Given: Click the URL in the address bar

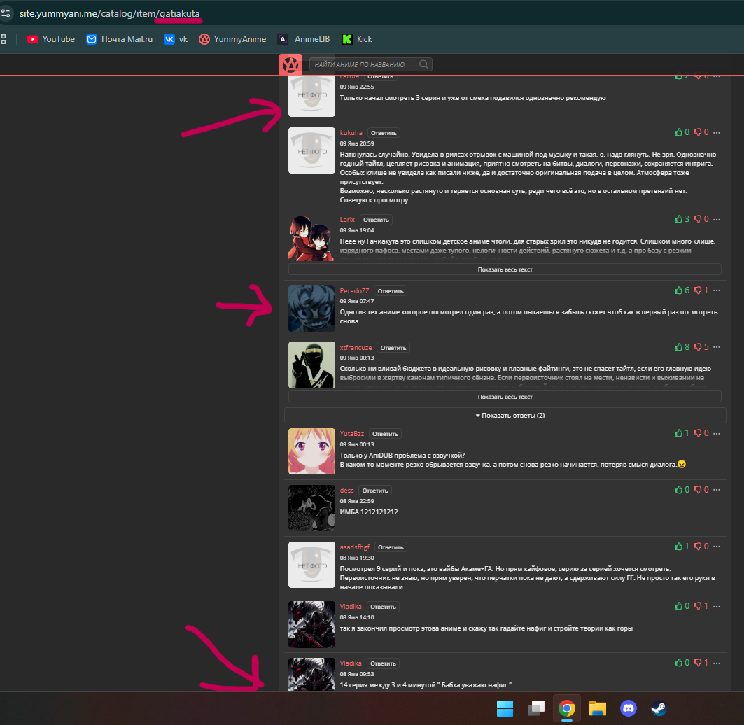Looking at the screenshot, I should (110, 13).
